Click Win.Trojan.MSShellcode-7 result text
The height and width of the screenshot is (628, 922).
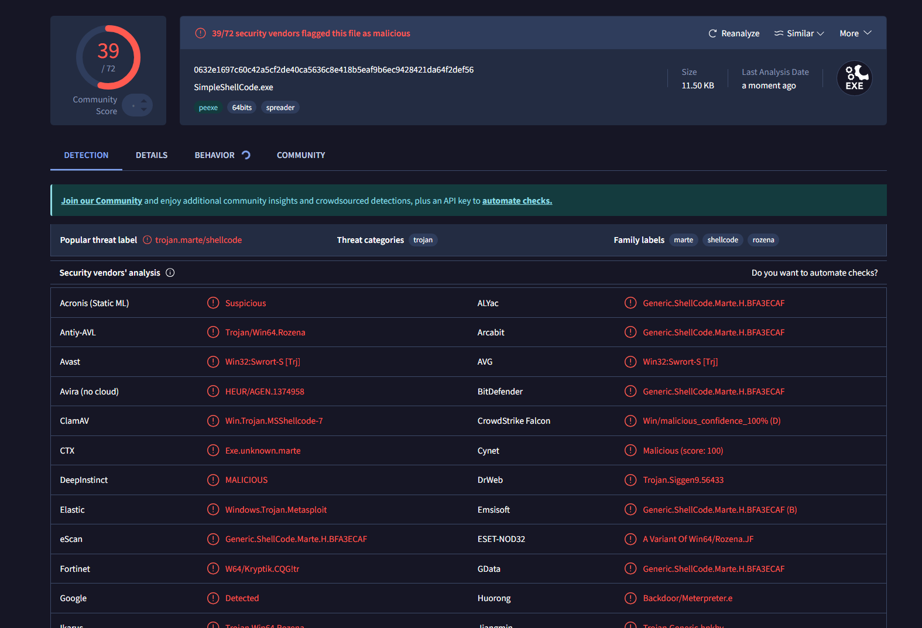click(x=274, y=421)
